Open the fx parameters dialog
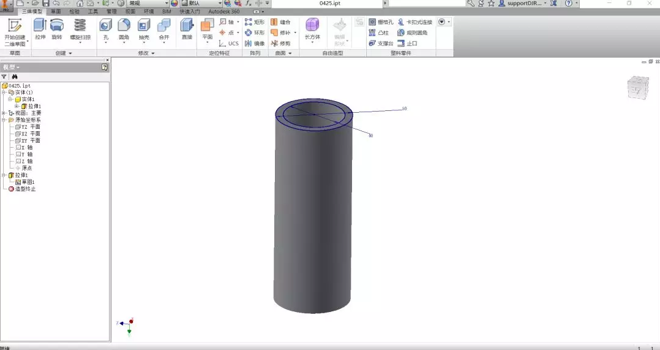 [x=248, y=3]
